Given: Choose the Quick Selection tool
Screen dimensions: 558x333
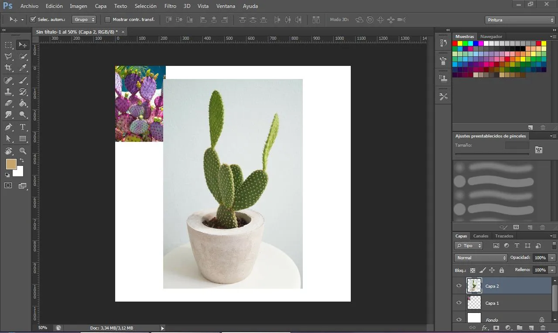Looking at the screenshot, I should click(23, 56).
